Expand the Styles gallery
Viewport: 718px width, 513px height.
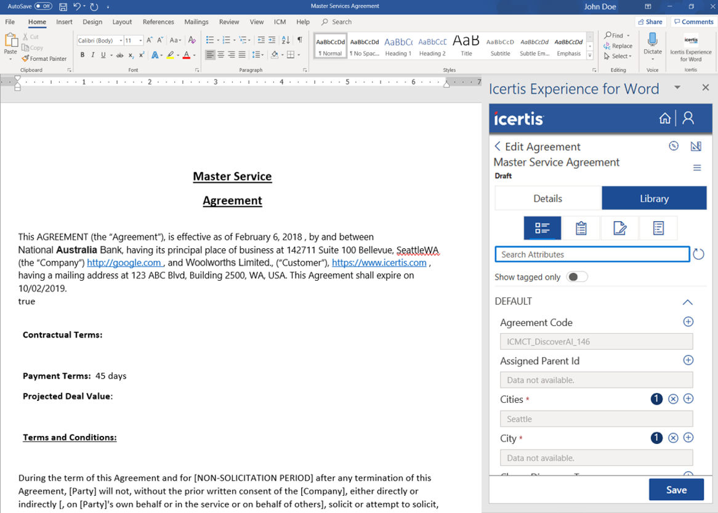tap(590, 55)
